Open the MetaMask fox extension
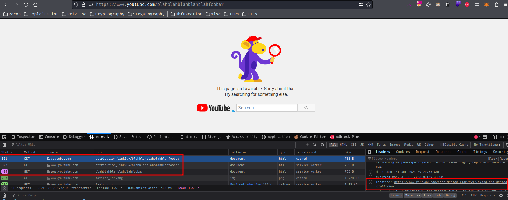Image resolution: width=508 pixels, height=200 pixels. coord(486,5)
